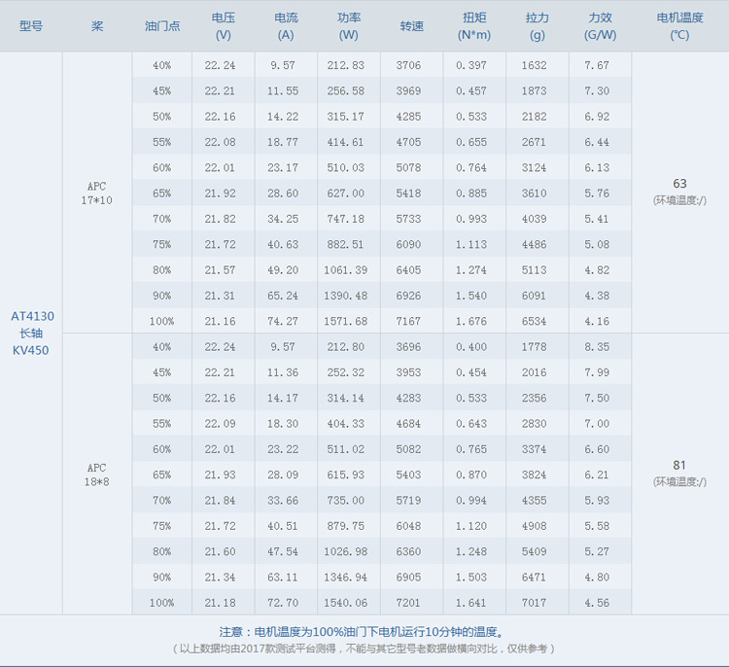Screen dimensions: 729x667
Task: Click the 1571.68 power value cell
Action: coord(346,321)
